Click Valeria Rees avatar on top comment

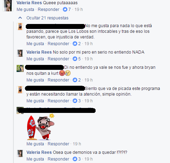click(8, 6)
